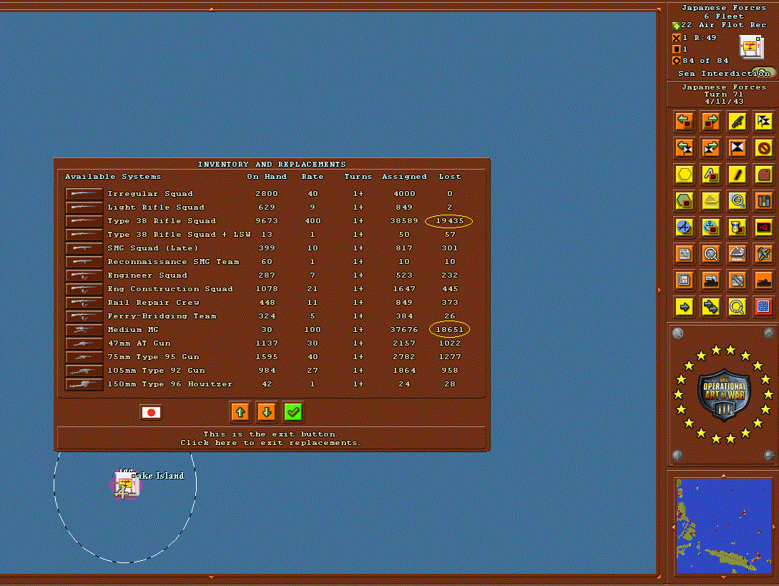The height and width of the screenshot is (586, 779).
Task: Click the 'Sea Interdiction' mission text
Action: (725, 74)
